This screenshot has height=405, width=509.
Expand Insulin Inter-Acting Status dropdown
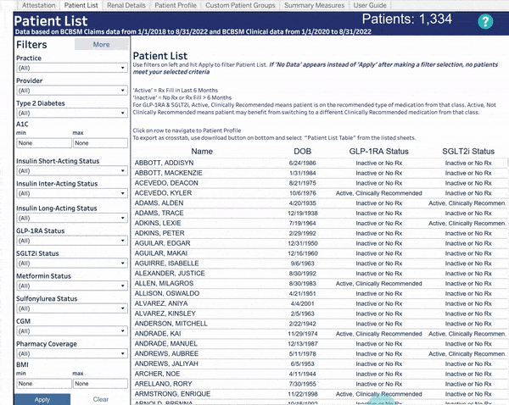coord(72,193)
